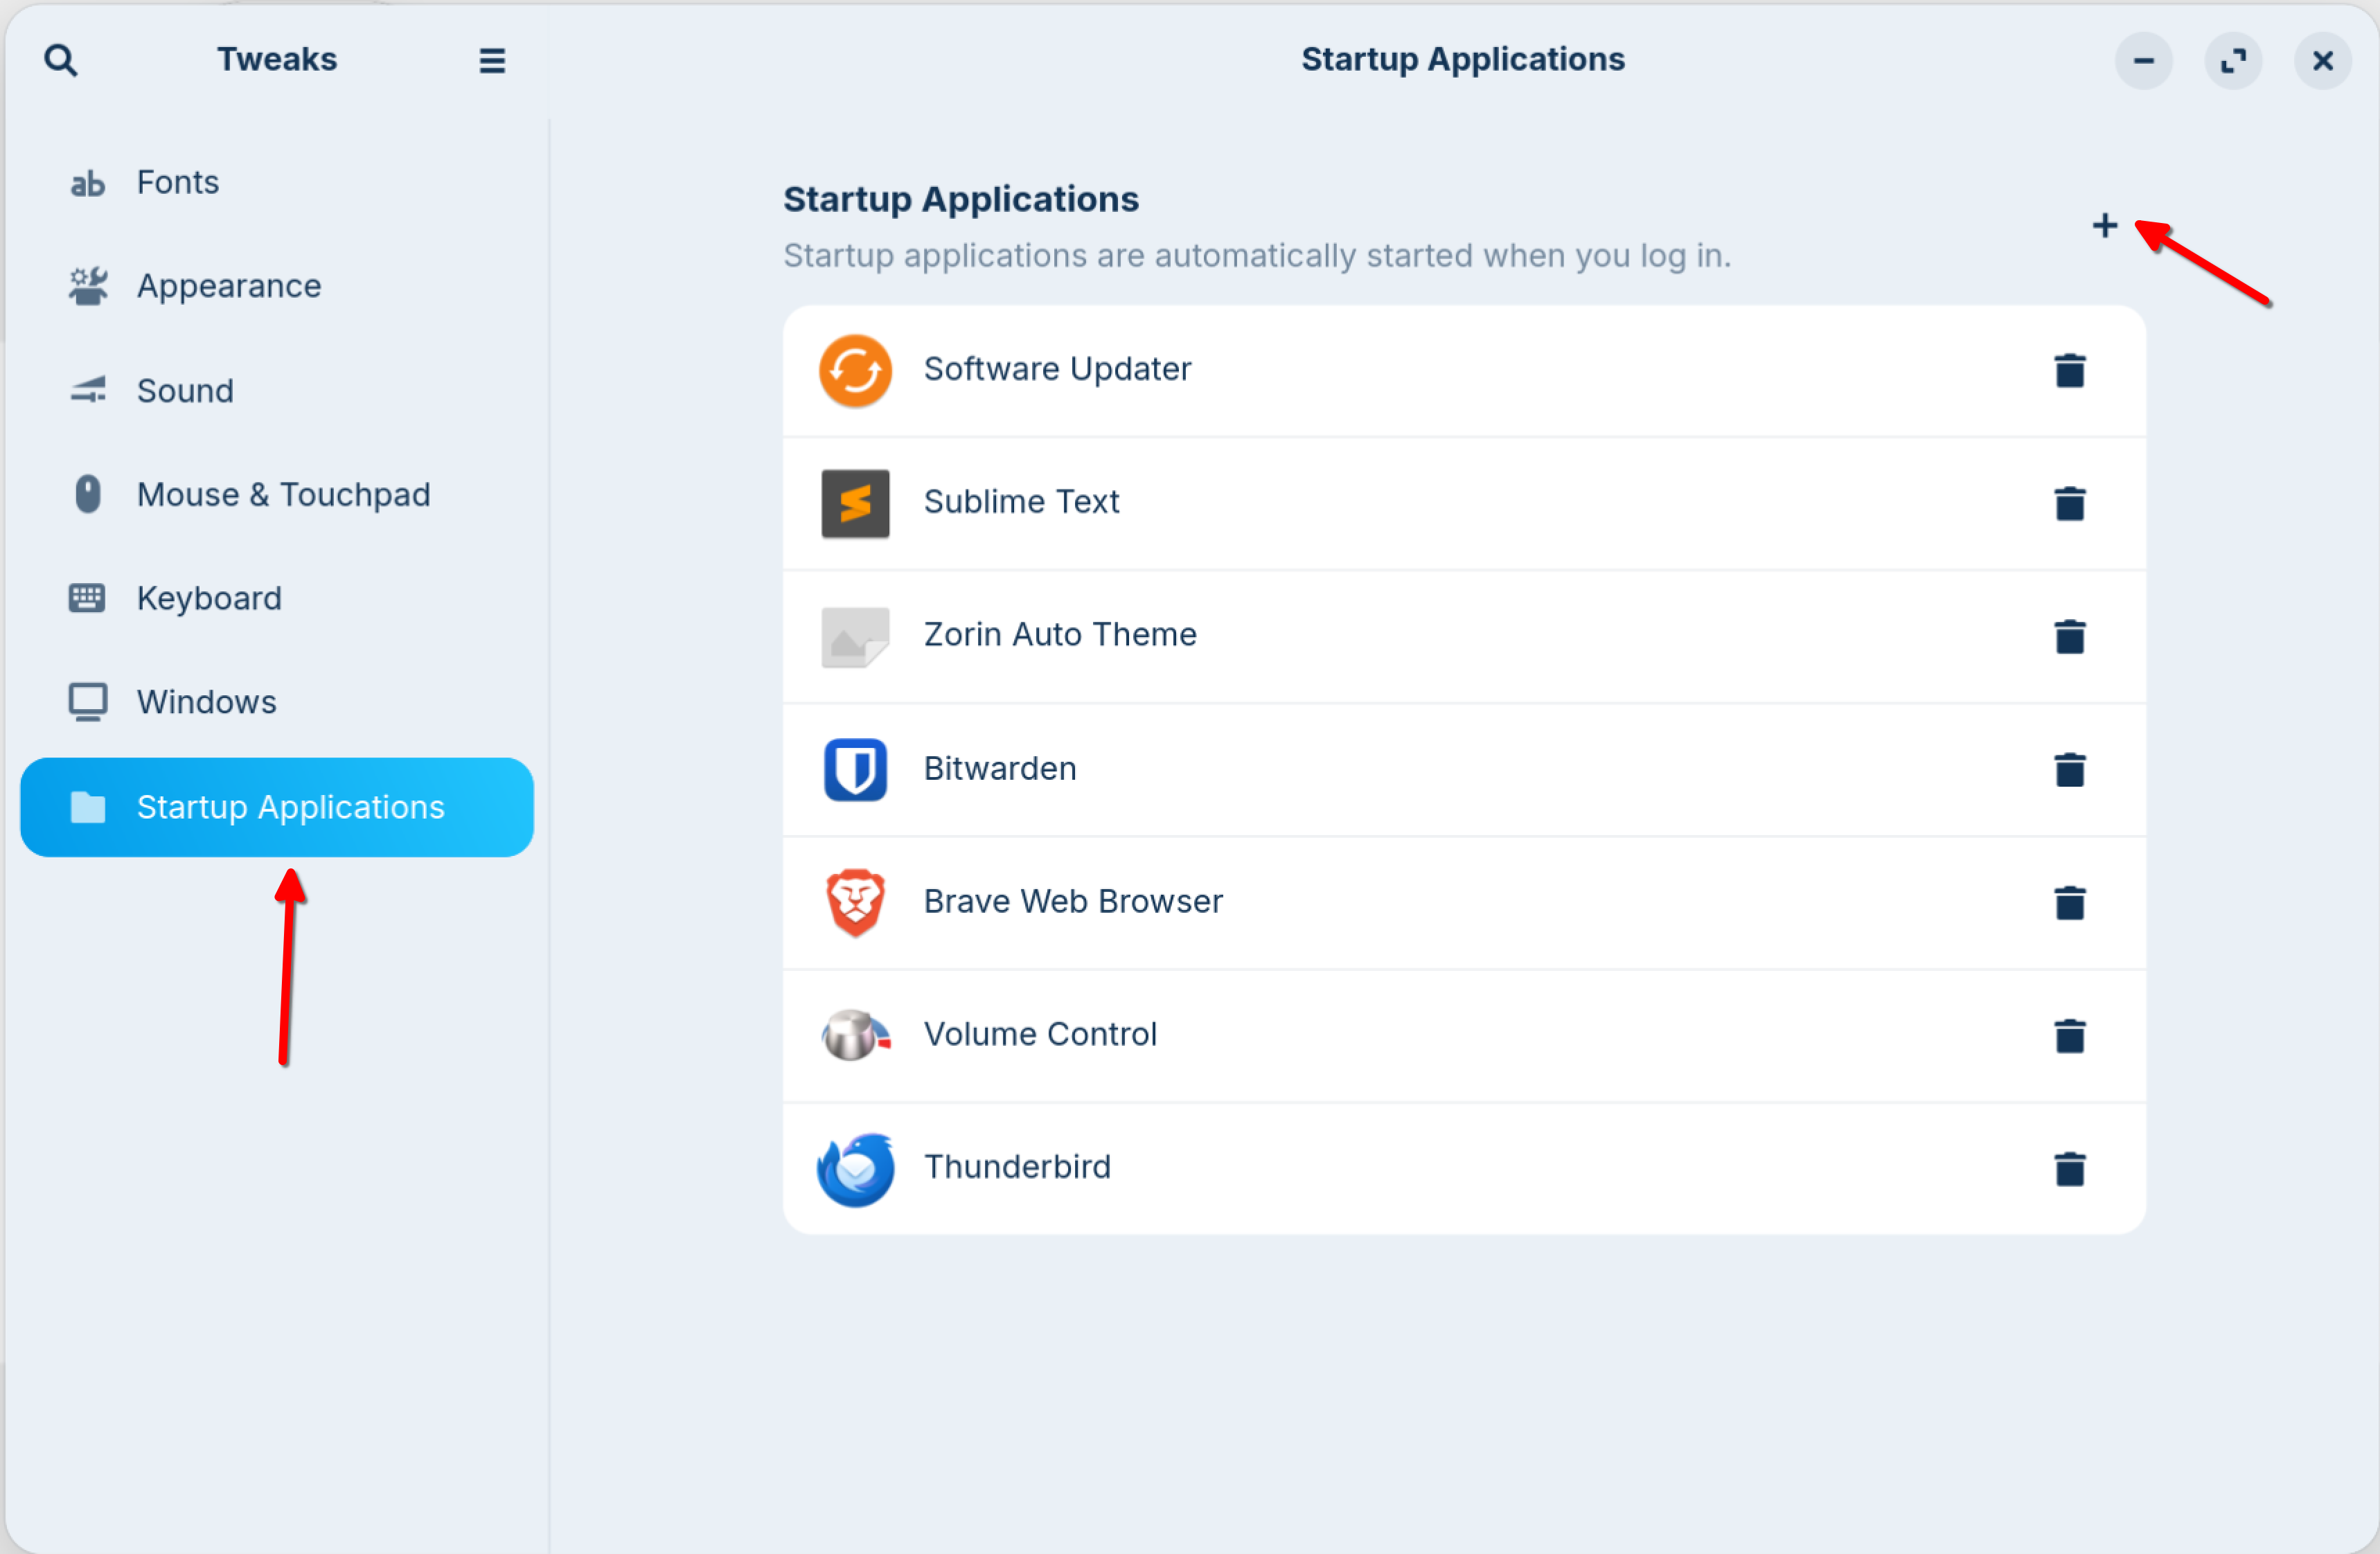Open the Fonts settings page
Viewport: 2380px width, 1554px height.
(177, 182)
